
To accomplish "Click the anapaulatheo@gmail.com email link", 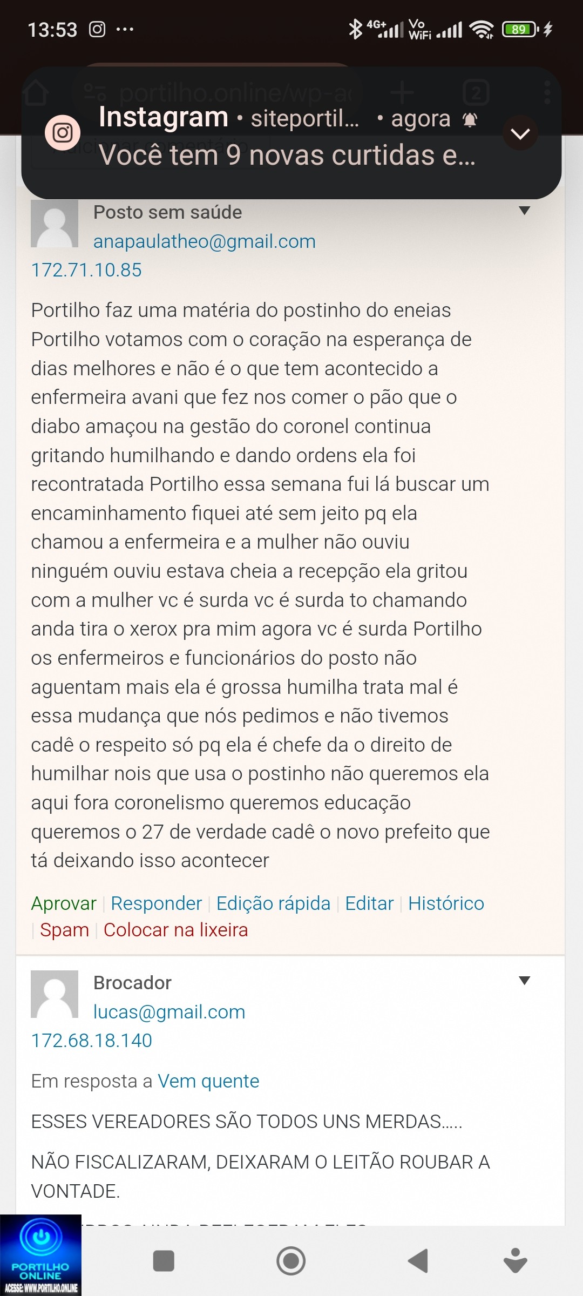I will [204, 241].
